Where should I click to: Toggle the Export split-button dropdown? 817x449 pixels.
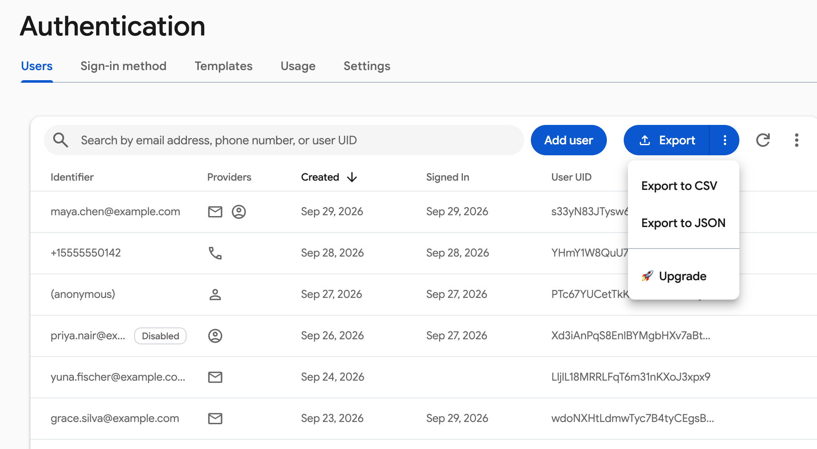coord(725,140)
